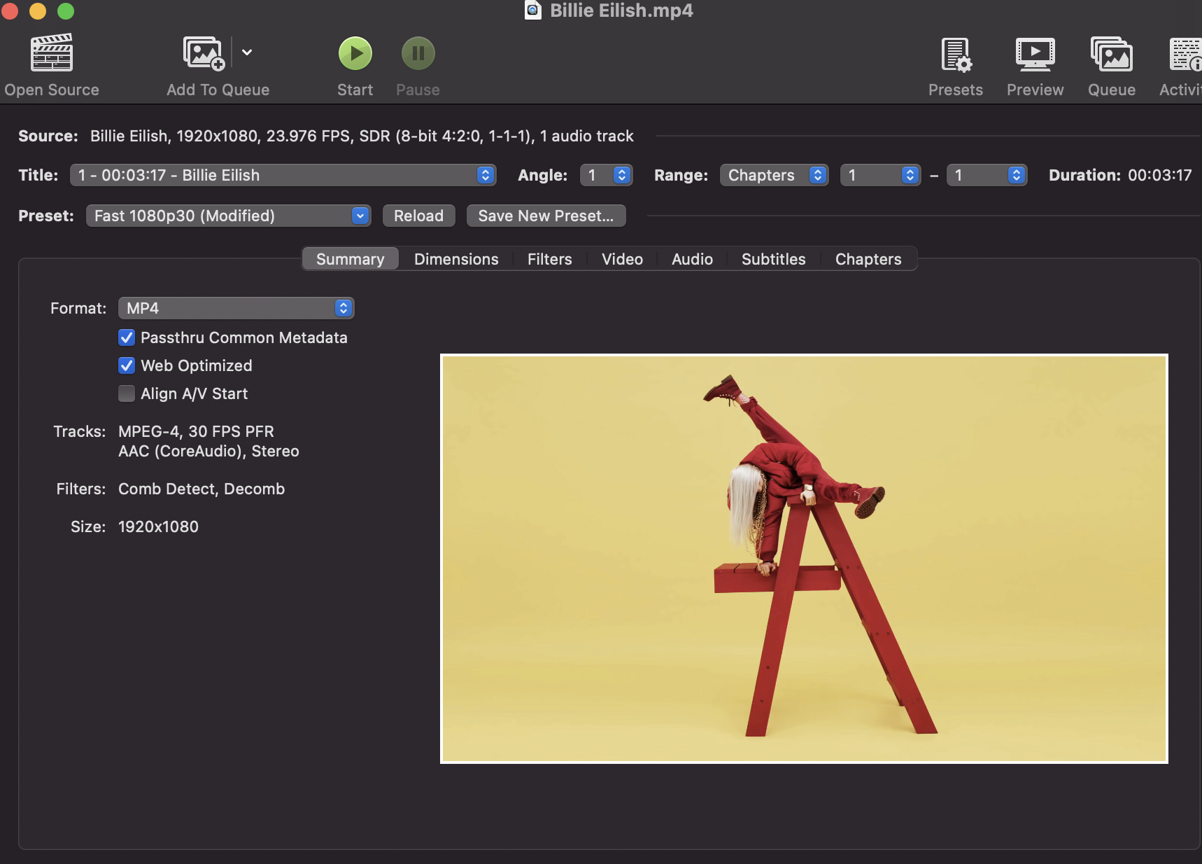Click the yellow minimize window button
This screenshot has height=864, width=1202.
(x=38, y=11)
